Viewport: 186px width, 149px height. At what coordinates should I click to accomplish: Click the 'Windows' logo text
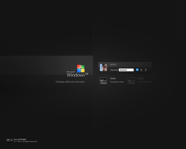click(76, 75)
